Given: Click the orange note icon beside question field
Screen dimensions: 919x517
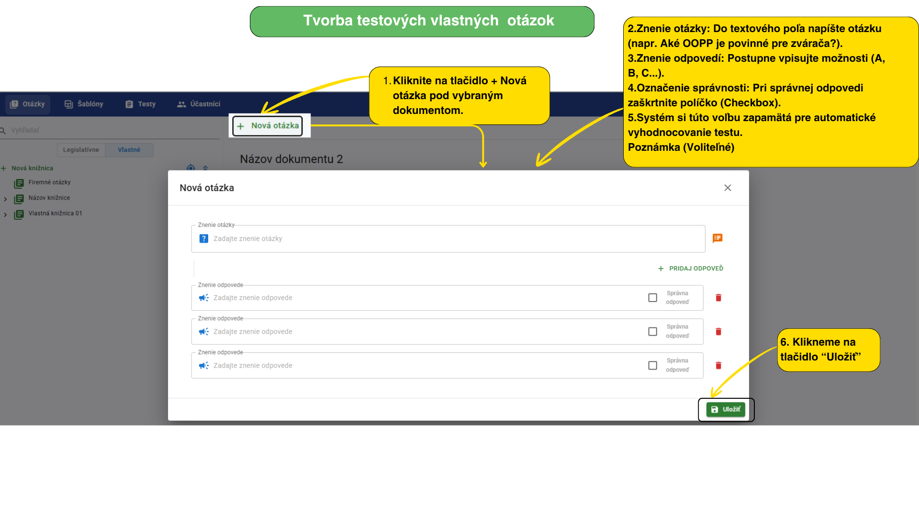Looking at the screenshot, I should (x=717, y=238).
